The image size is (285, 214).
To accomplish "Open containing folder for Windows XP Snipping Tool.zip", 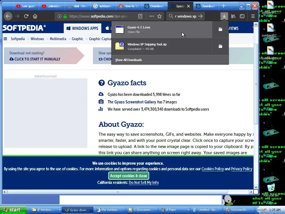I will click(x=220, y=47).
